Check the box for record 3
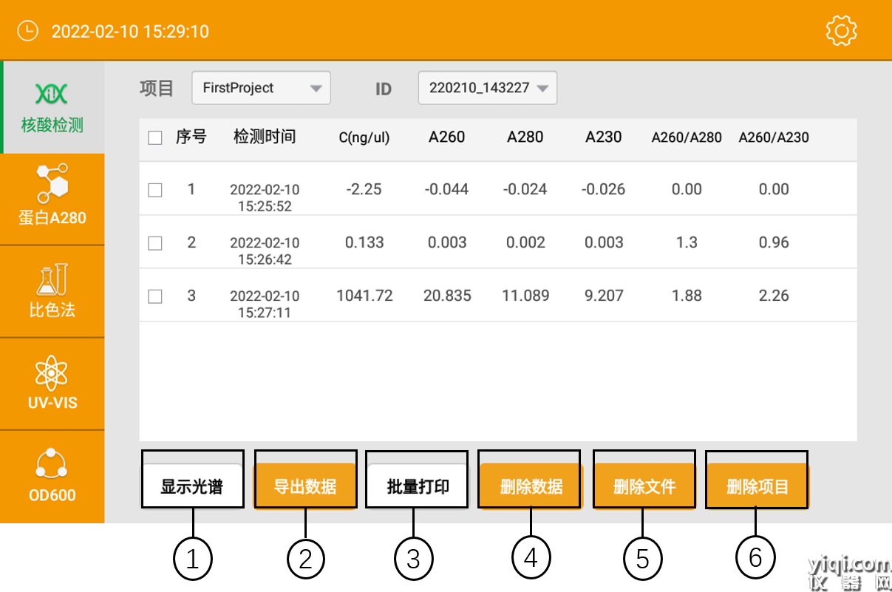 155,296
